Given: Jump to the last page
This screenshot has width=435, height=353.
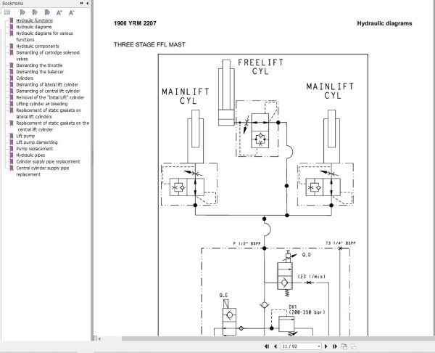Looking at the screenshot, I should click(335, 346).
